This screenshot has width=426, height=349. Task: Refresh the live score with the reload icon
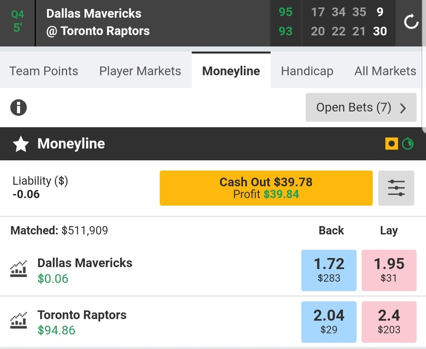411,22
